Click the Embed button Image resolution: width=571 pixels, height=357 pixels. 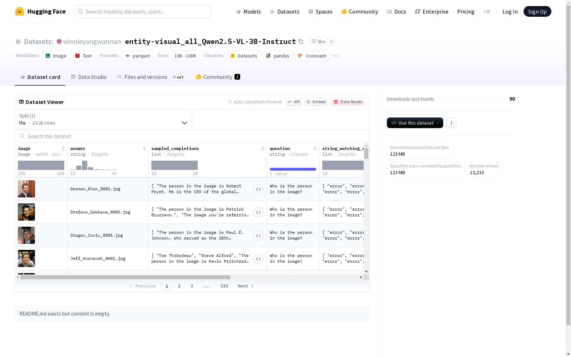(x=316, y=102)
